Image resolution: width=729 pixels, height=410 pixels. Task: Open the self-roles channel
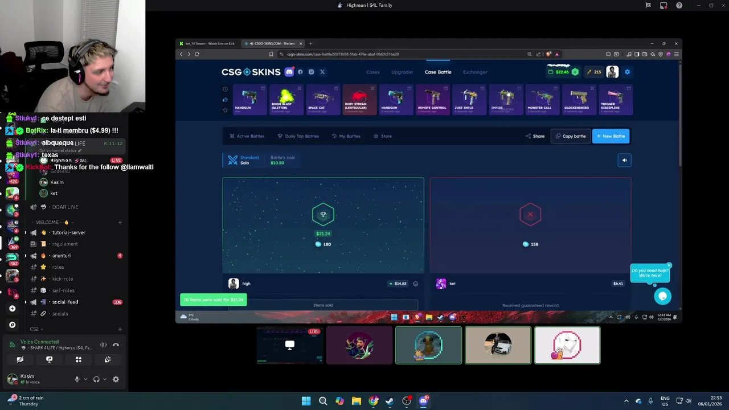[74, 290]
